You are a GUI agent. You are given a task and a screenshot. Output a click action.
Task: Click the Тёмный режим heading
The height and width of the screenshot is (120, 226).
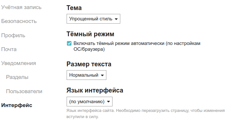point(90,34)
